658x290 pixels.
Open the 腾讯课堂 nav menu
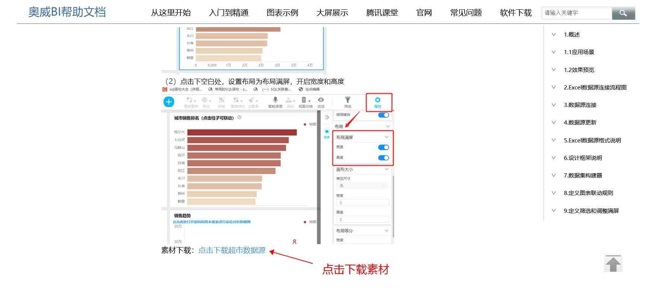point(382,13)
